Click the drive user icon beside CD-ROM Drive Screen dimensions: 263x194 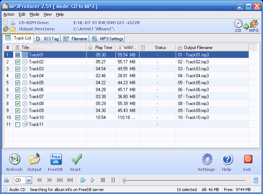(x=13, y=23)
